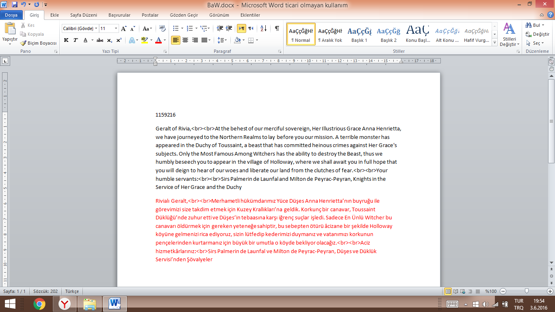555x312 pixels.
Task: Expand the Styles gallery more arrow
Action: coord(494,43)
